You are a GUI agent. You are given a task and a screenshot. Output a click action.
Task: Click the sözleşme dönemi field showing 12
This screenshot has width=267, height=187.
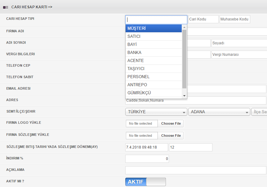point(191,147)
